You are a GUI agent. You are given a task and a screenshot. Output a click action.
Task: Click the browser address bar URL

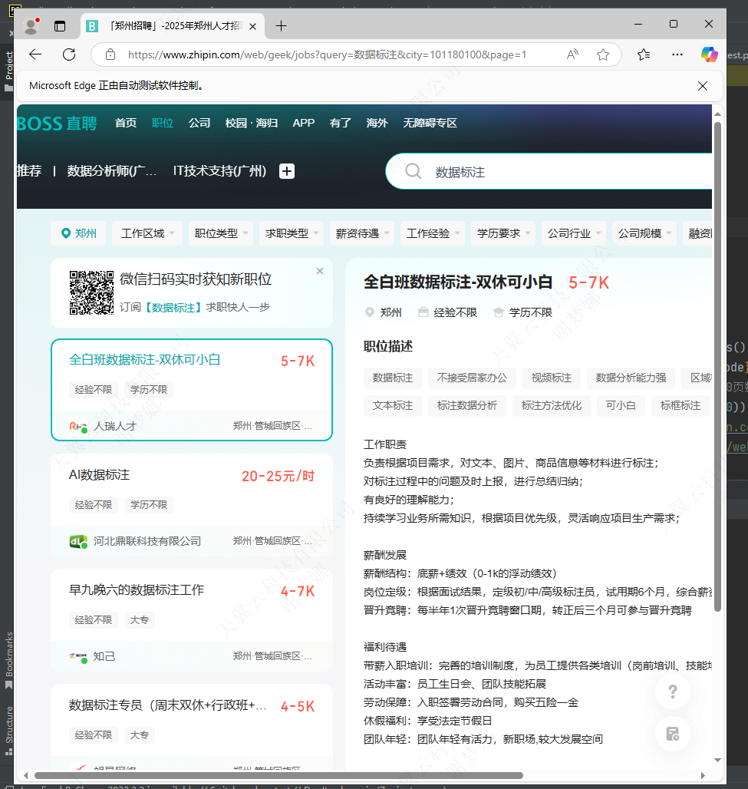point(327,54)
